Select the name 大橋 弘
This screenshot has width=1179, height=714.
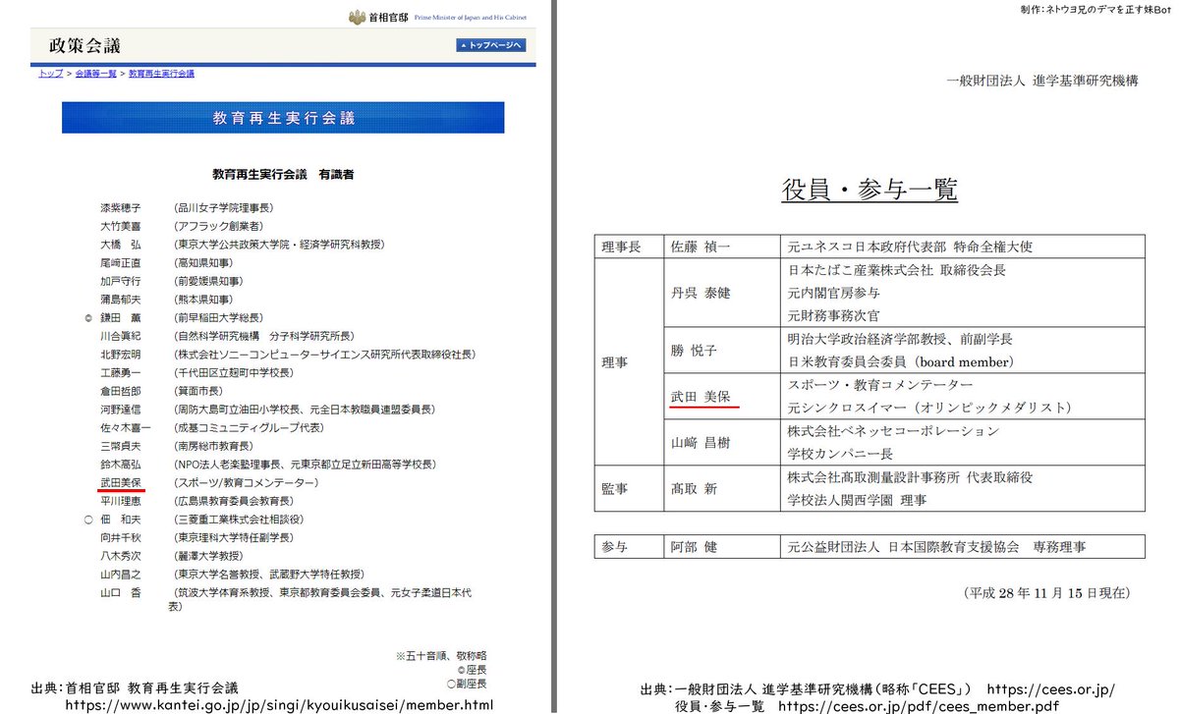coord(121,245)
